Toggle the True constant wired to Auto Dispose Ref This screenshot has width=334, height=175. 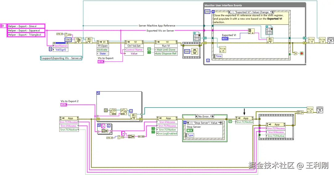(x=149, y=52)
